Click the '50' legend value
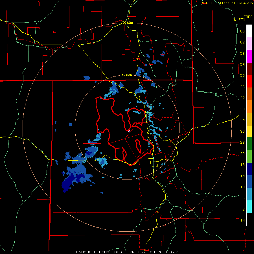The width and height of the screenshot is (254, 254). point(242,76)
